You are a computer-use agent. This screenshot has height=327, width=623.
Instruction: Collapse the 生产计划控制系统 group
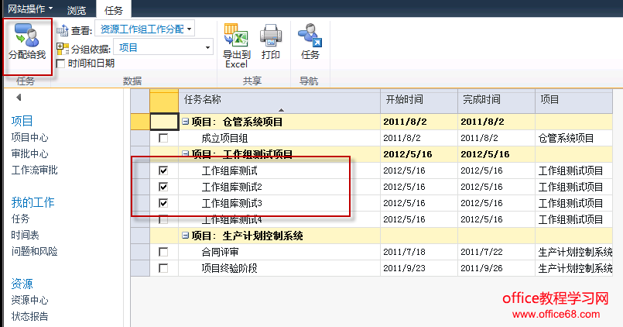(x=185, y=236)
